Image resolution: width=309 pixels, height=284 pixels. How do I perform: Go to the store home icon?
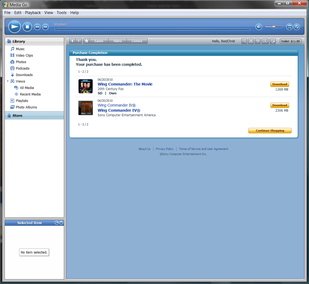(x=86, y=41)
